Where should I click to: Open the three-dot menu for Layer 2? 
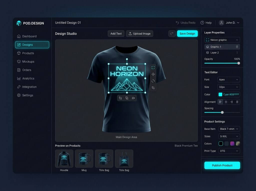click(x=237, y=52)
